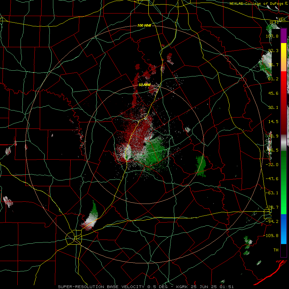289x289 pixels.
Task: Select the -63.1 velocity scale value
Action: tap(272, 193)
